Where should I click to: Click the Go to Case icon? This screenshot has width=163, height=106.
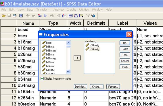(x=40, y=16)
